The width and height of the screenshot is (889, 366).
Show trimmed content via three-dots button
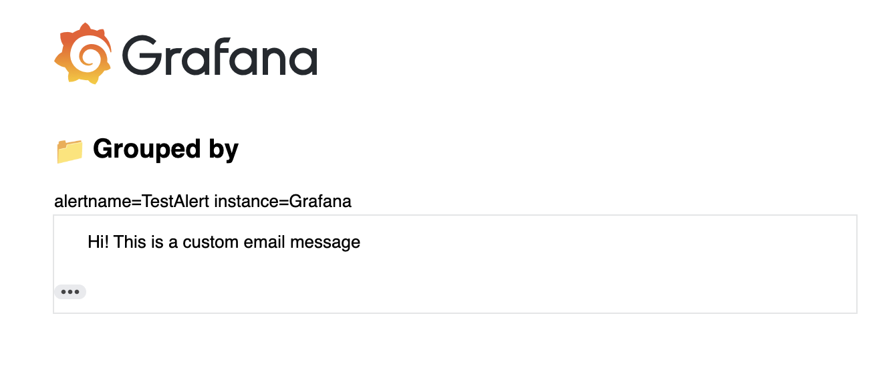[70, 292]
